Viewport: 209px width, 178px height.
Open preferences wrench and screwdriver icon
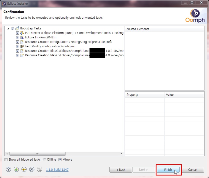pyautogui.click(x=32, y=169)
